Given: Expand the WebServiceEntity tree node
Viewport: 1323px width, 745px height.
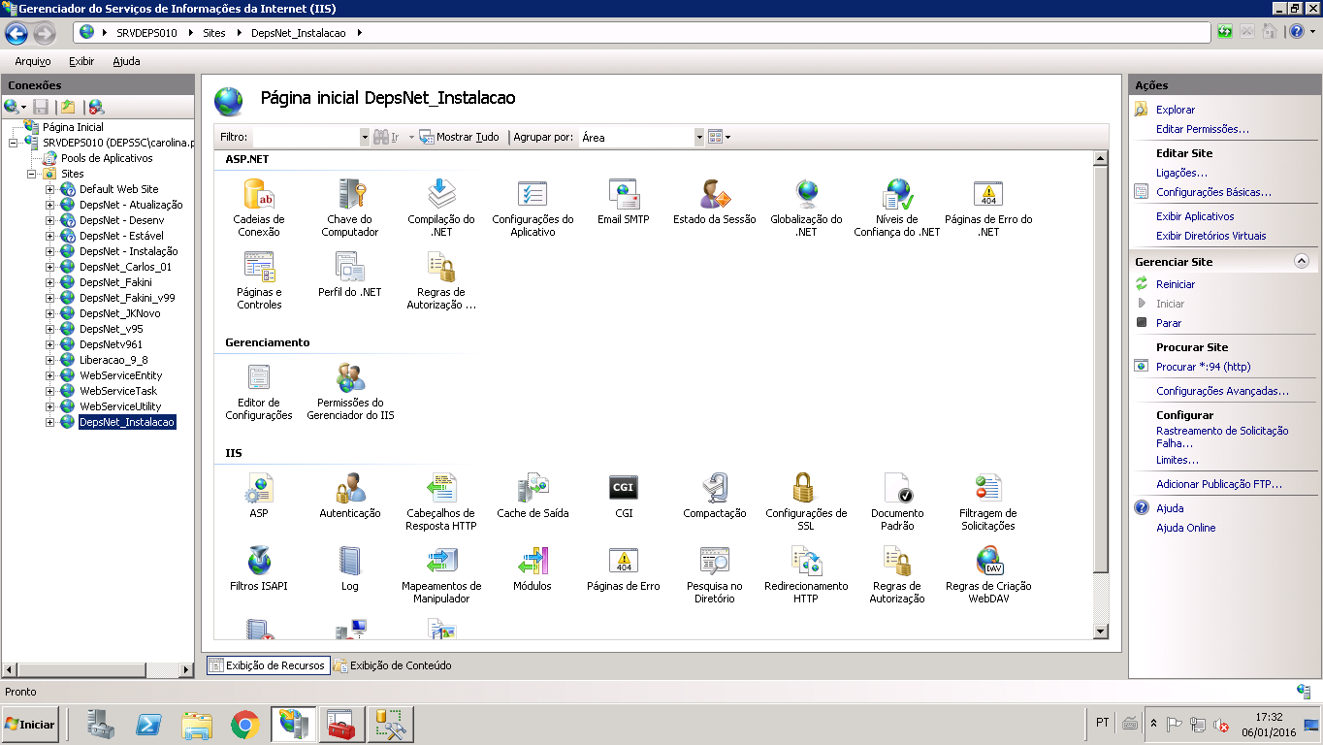Looking at the screenshot, I should click(50, 375).
